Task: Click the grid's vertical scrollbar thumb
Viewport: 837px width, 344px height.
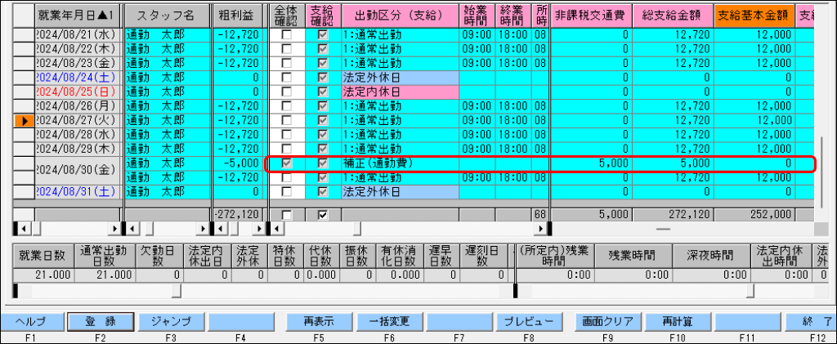Action: click(x=821, y=172)
